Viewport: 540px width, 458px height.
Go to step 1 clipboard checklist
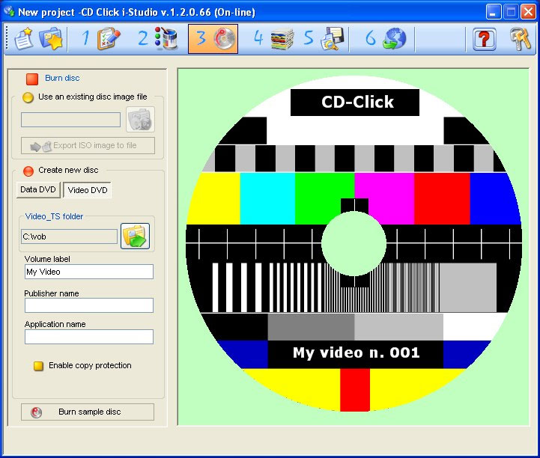(x=102, y=38)
